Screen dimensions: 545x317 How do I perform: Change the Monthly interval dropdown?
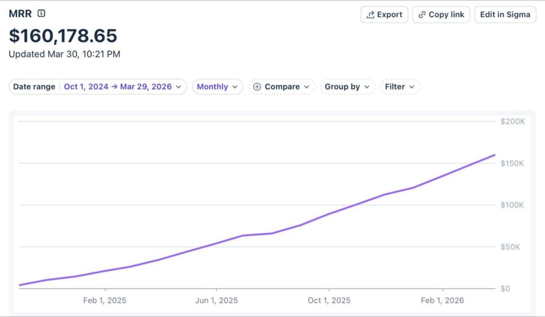(218, 86)
